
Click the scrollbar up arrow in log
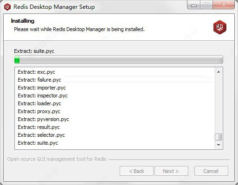click(219, 72)
